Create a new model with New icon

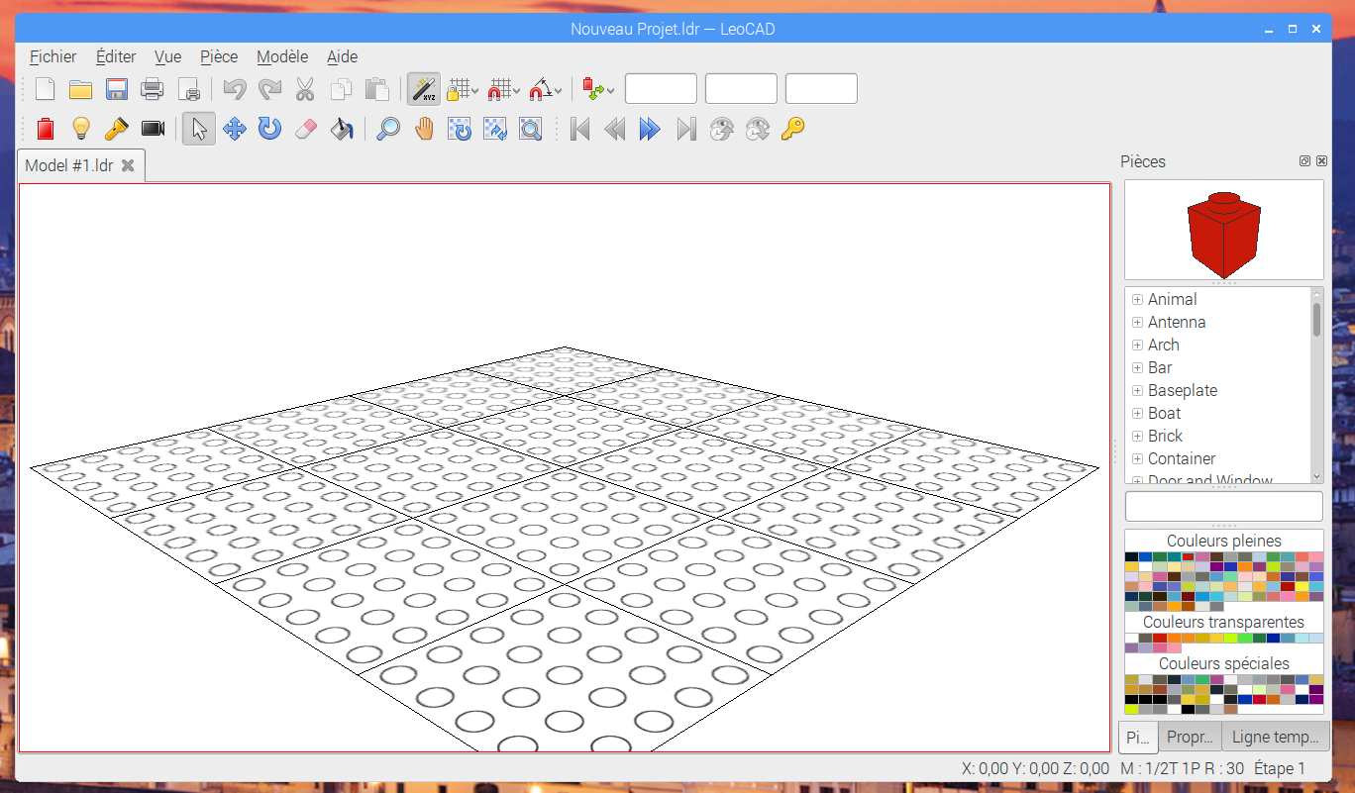click(x=45, y=89)
